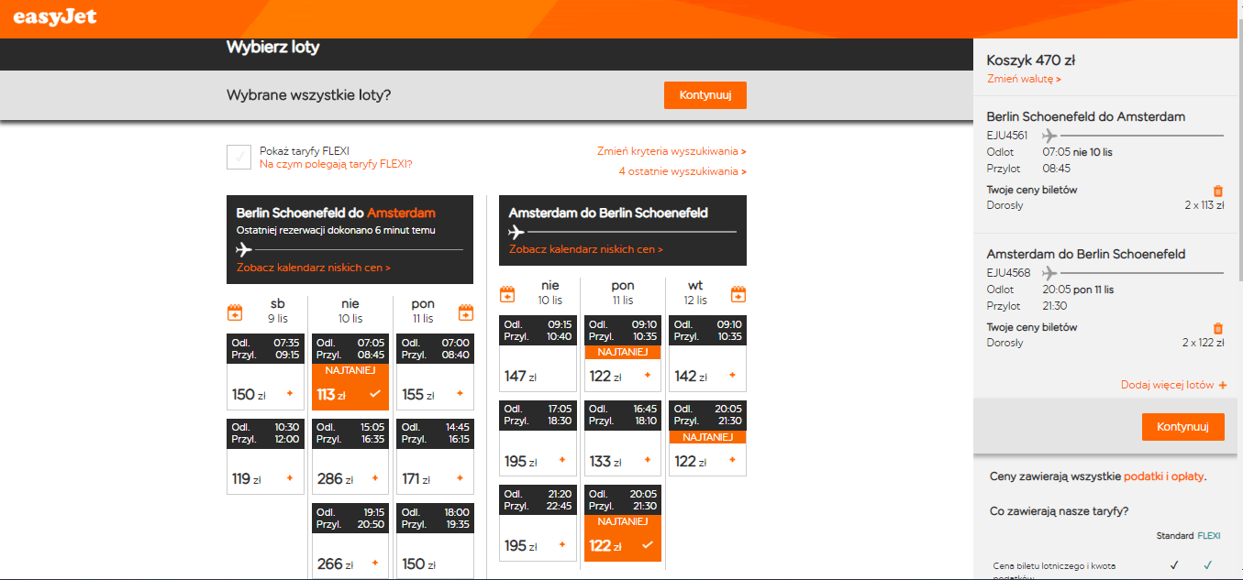
Task: Click flight number EJU4568
Action: coord(1008,272)
